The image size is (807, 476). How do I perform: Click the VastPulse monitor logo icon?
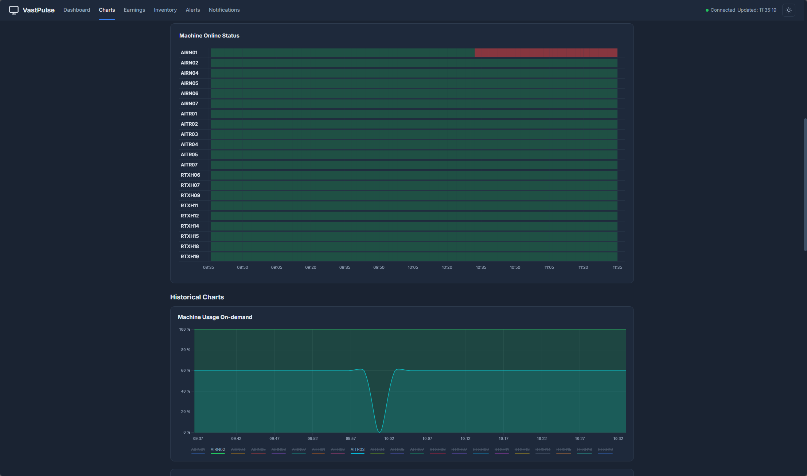pyautogui.click(x=13, y=10)
